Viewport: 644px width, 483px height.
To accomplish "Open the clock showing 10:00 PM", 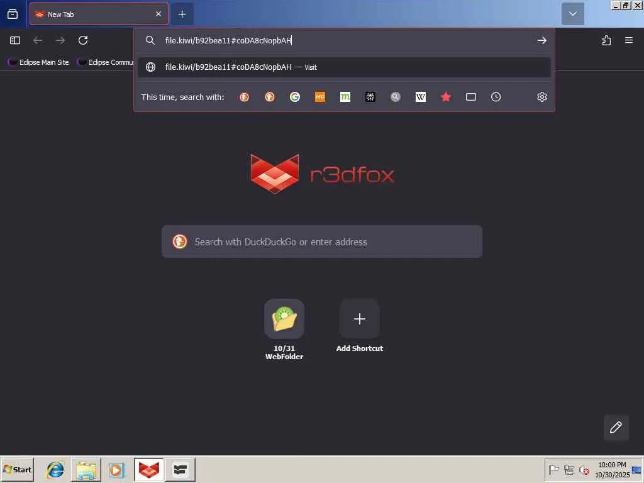I will pyautogui.click(x=612, y=469).
